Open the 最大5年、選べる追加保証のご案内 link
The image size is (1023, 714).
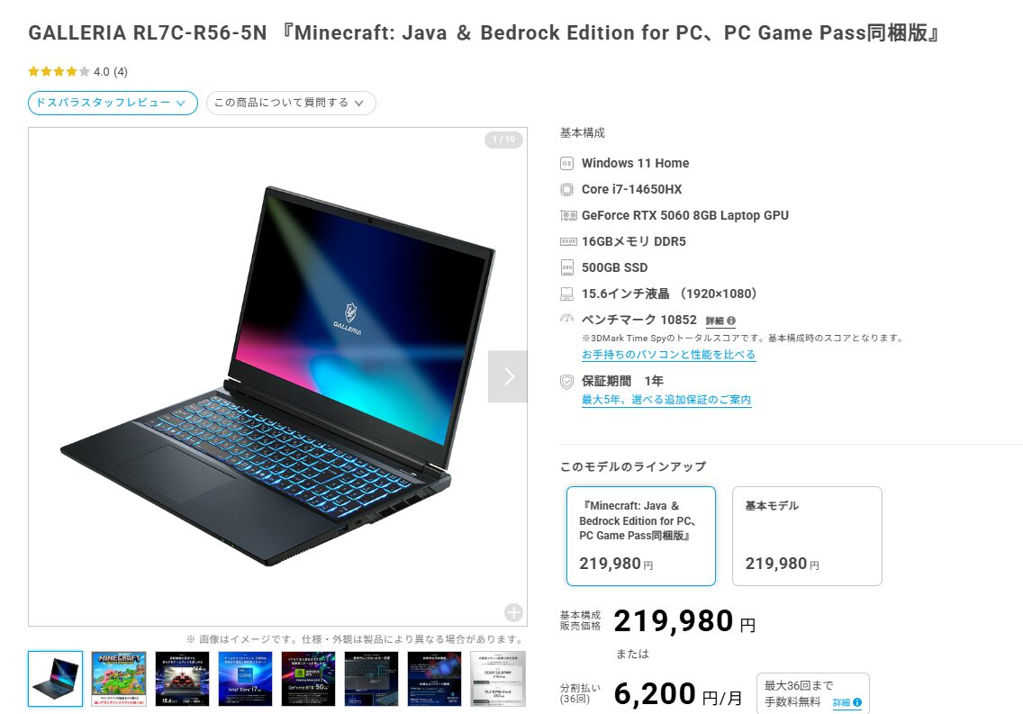[666, 400]
